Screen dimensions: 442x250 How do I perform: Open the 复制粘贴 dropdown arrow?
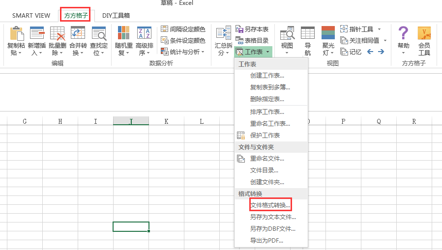pos(20,53)
